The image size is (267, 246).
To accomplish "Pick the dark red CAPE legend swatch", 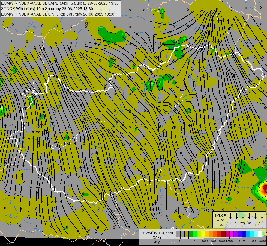I will [223, 234].
